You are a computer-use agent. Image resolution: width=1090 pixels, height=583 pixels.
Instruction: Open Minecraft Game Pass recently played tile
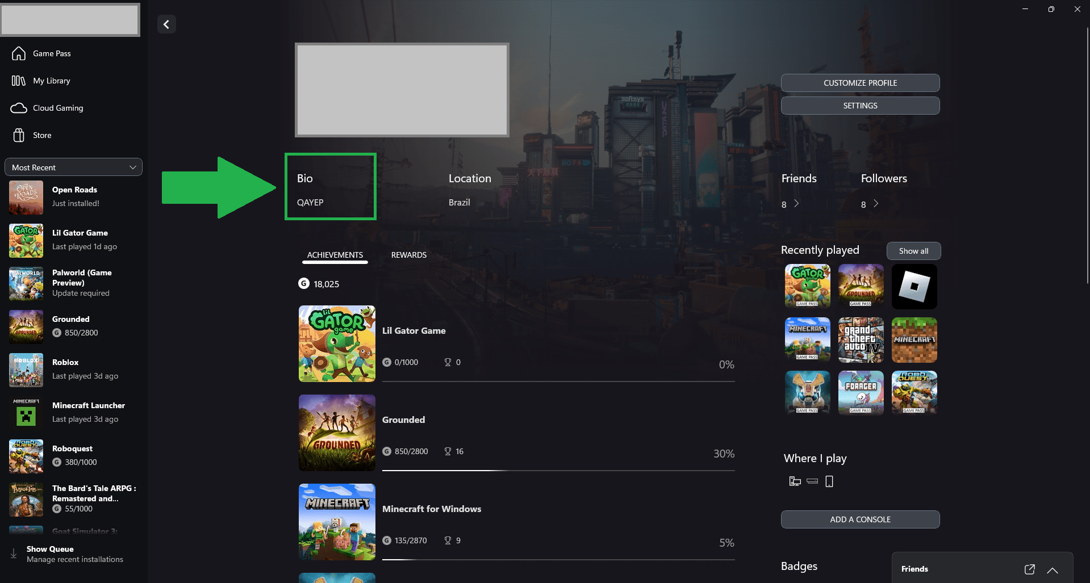coord(807,339)
